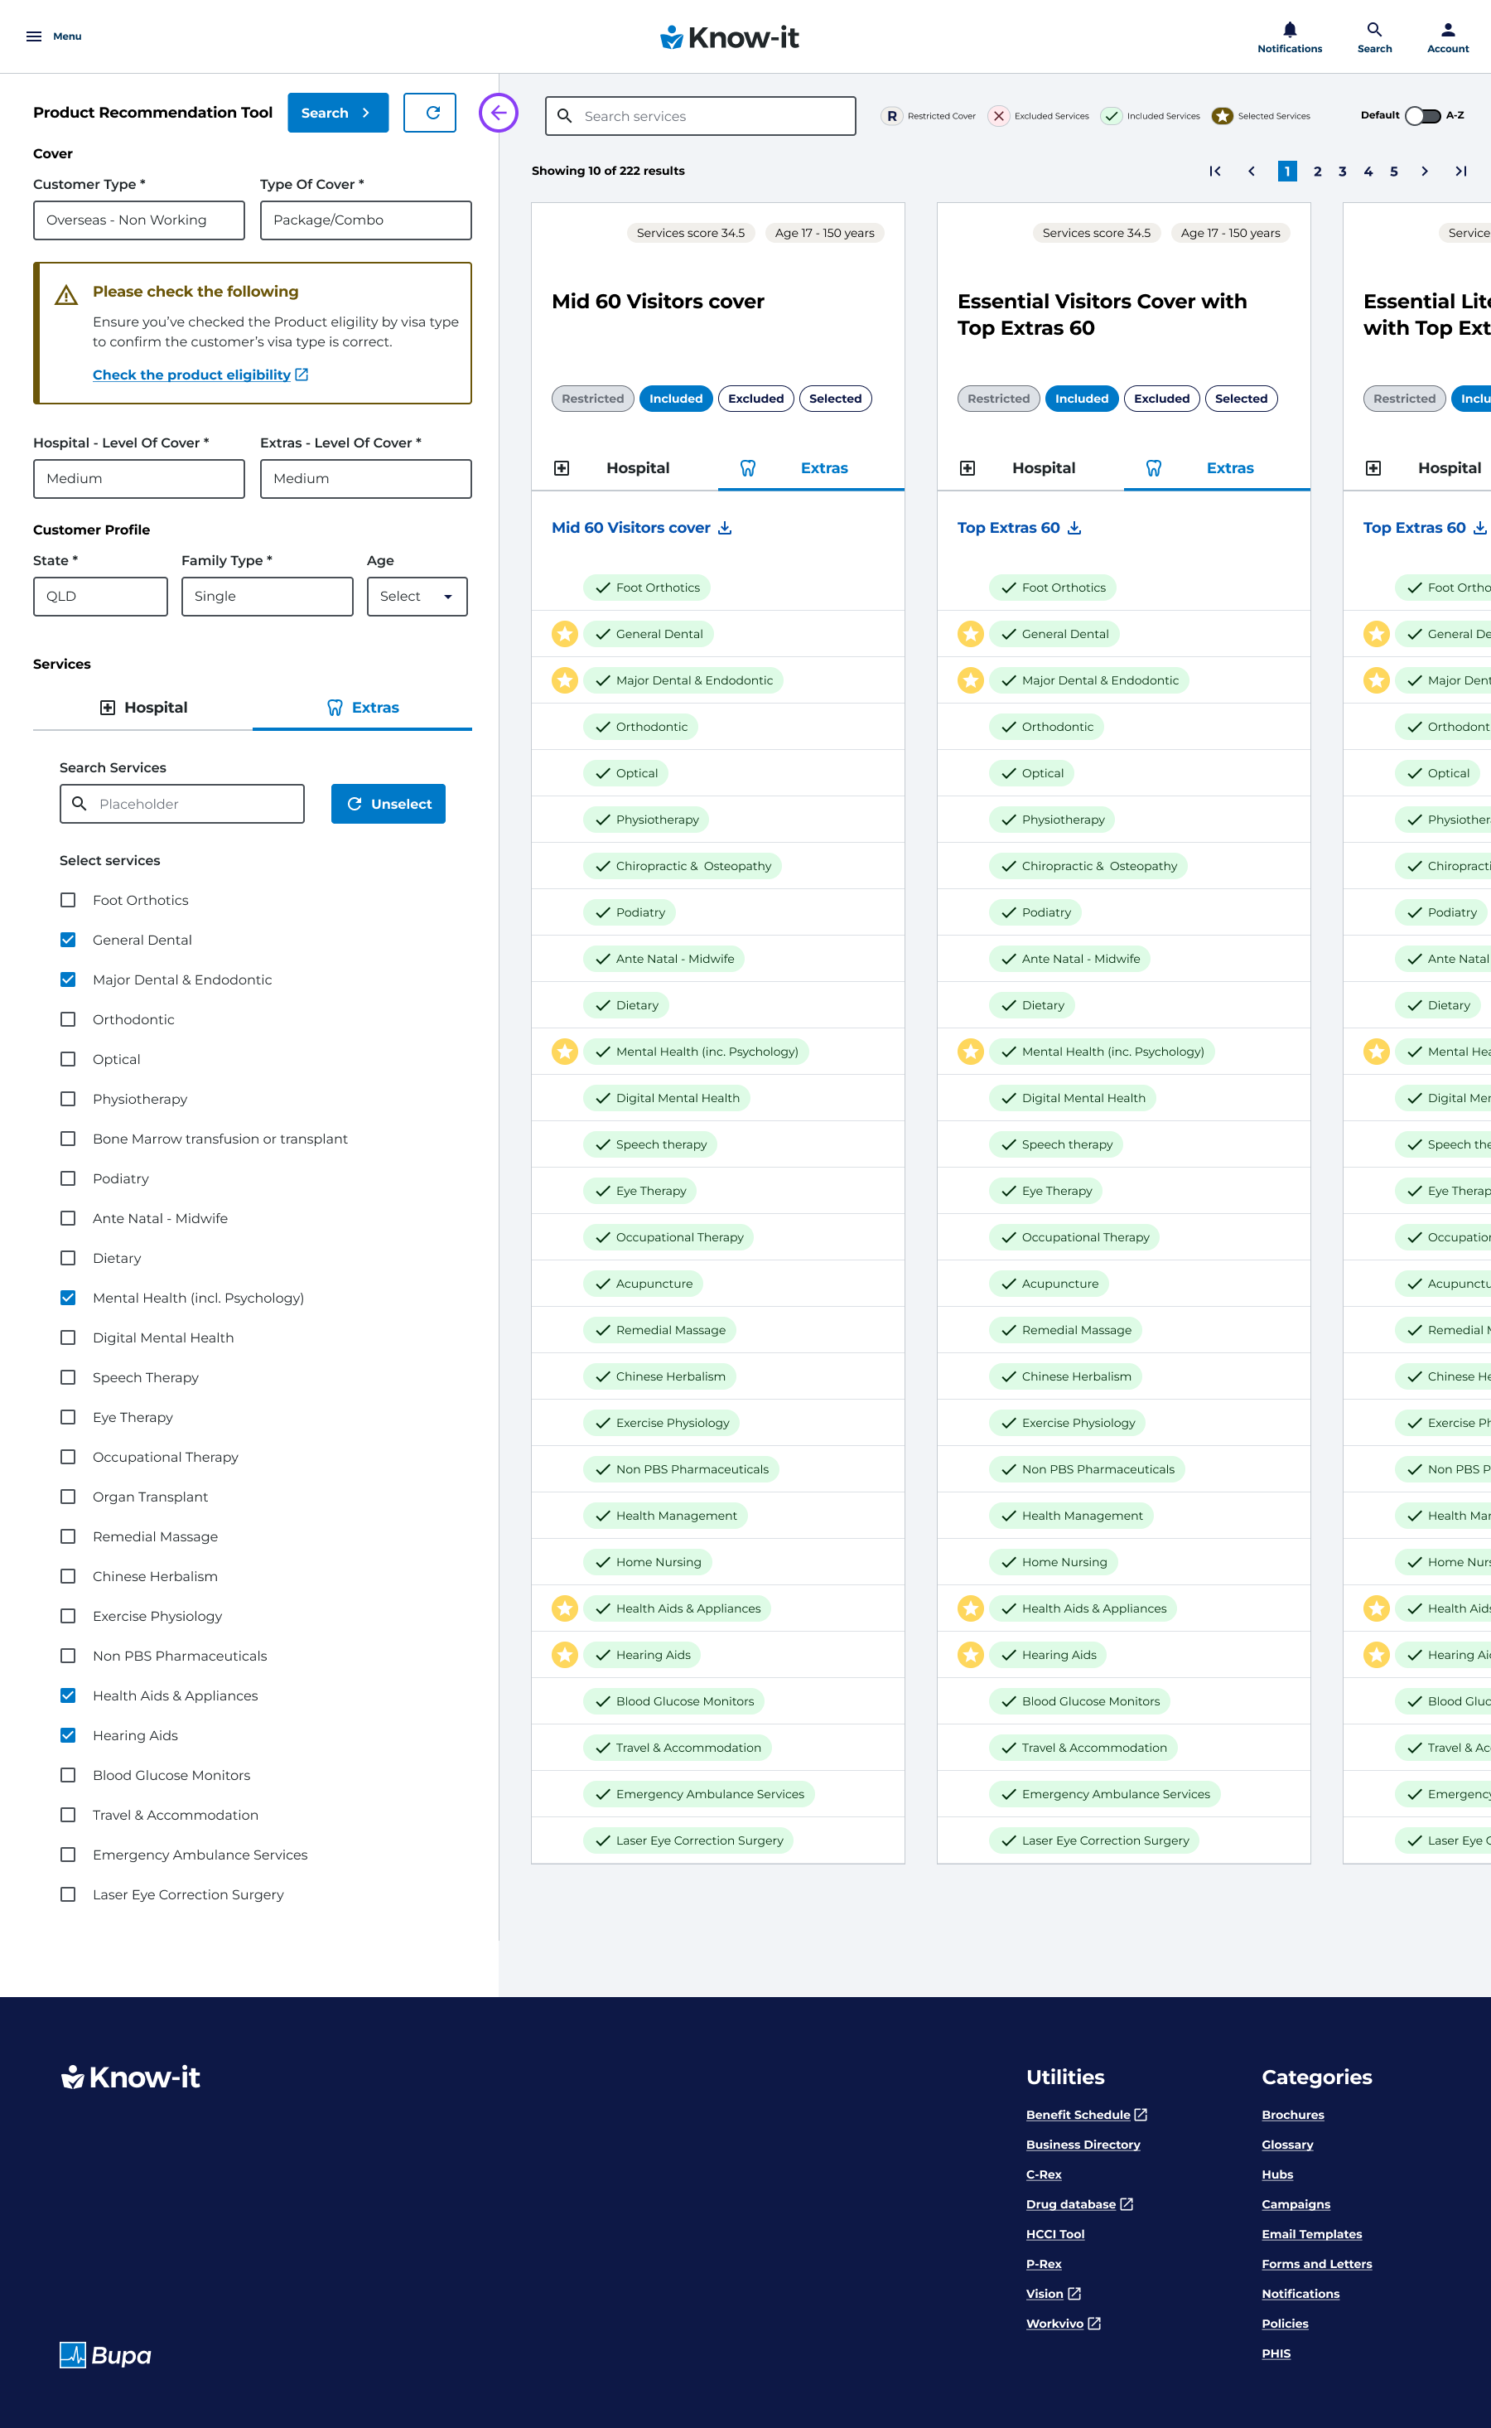The width and height of the screenshot is (1491, 2428).
Task: Check the Foot Orthotics checkbox
Action: [x=68, y=899]
